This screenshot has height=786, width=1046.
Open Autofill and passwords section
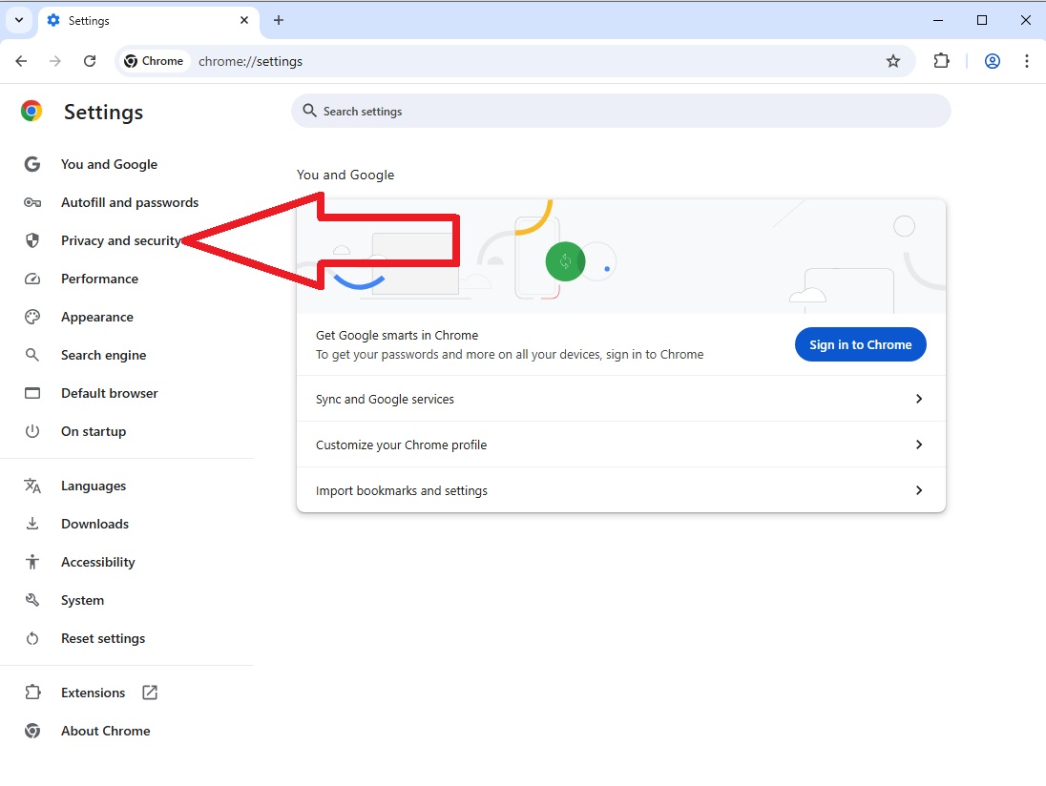coord(130,202)
